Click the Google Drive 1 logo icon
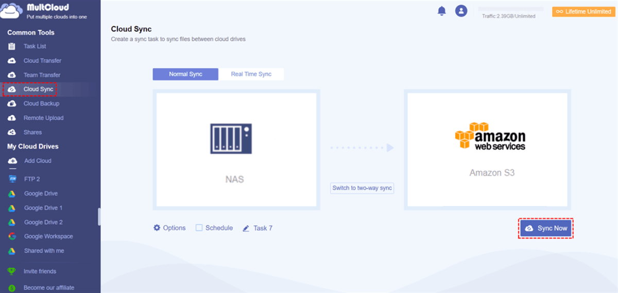The height and width of the screenshot is (293, 618). 12,208
